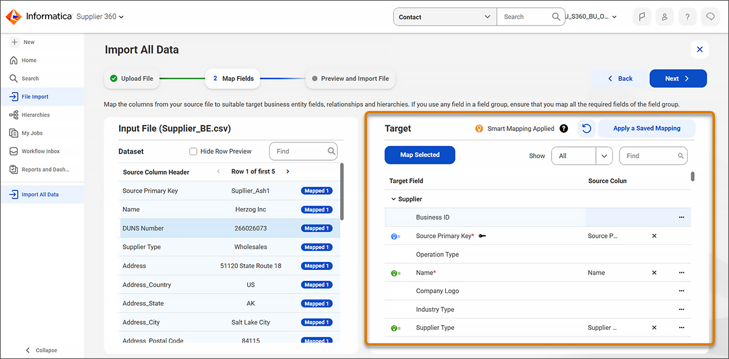Click Apply a Saved Mapping button
This screenshot has width=729, height=359.
click(646, 129)
